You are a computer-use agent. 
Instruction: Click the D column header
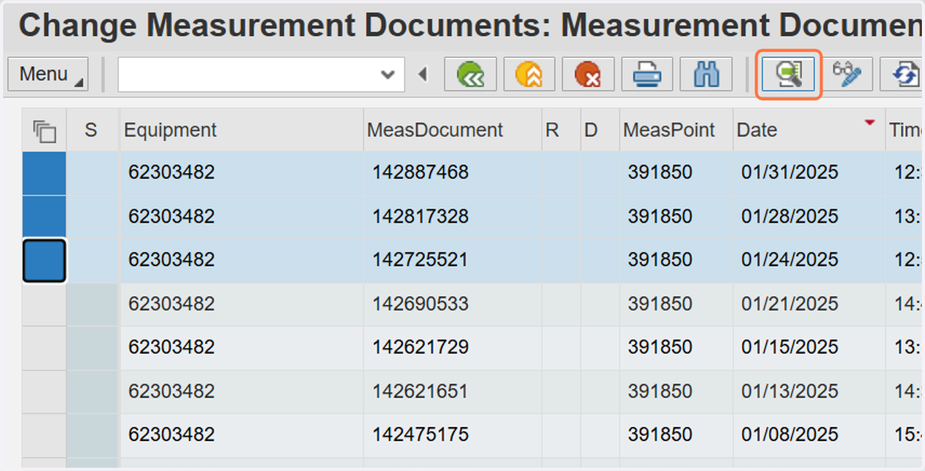pyautogui.click(x=600, y=130)
